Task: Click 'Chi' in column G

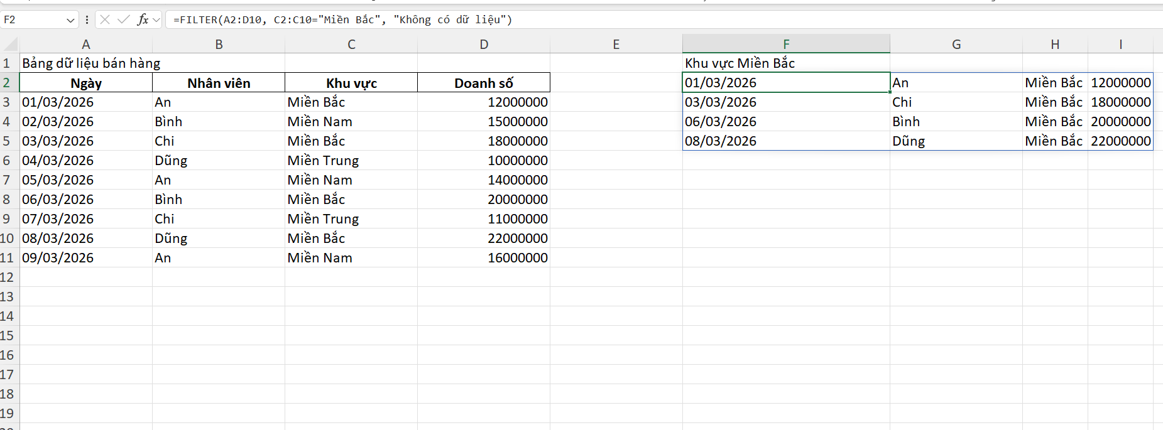Action: pos(956,102)
